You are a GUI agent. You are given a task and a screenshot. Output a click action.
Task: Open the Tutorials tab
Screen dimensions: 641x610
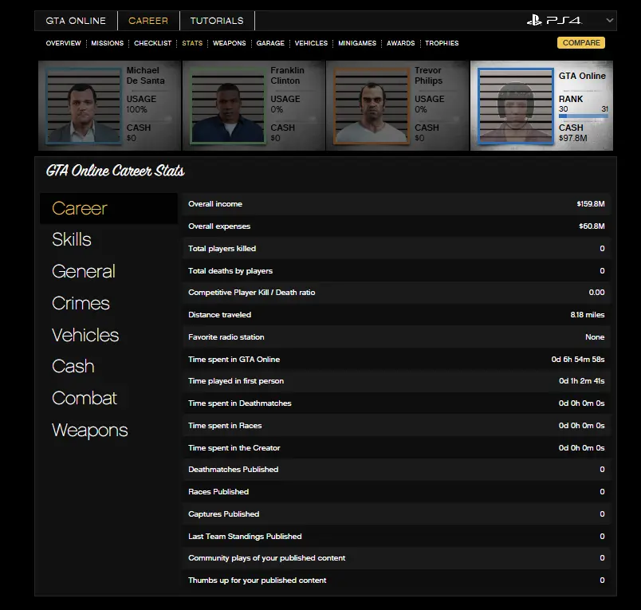point(217,21)
